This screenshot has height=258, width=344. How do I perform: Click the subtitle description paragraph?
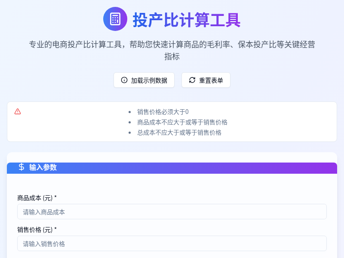[x=172, y=50]
